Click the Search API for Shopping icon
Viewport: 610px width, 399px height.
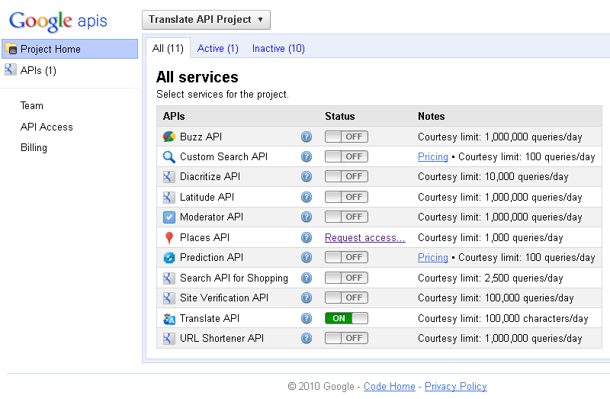169,278
